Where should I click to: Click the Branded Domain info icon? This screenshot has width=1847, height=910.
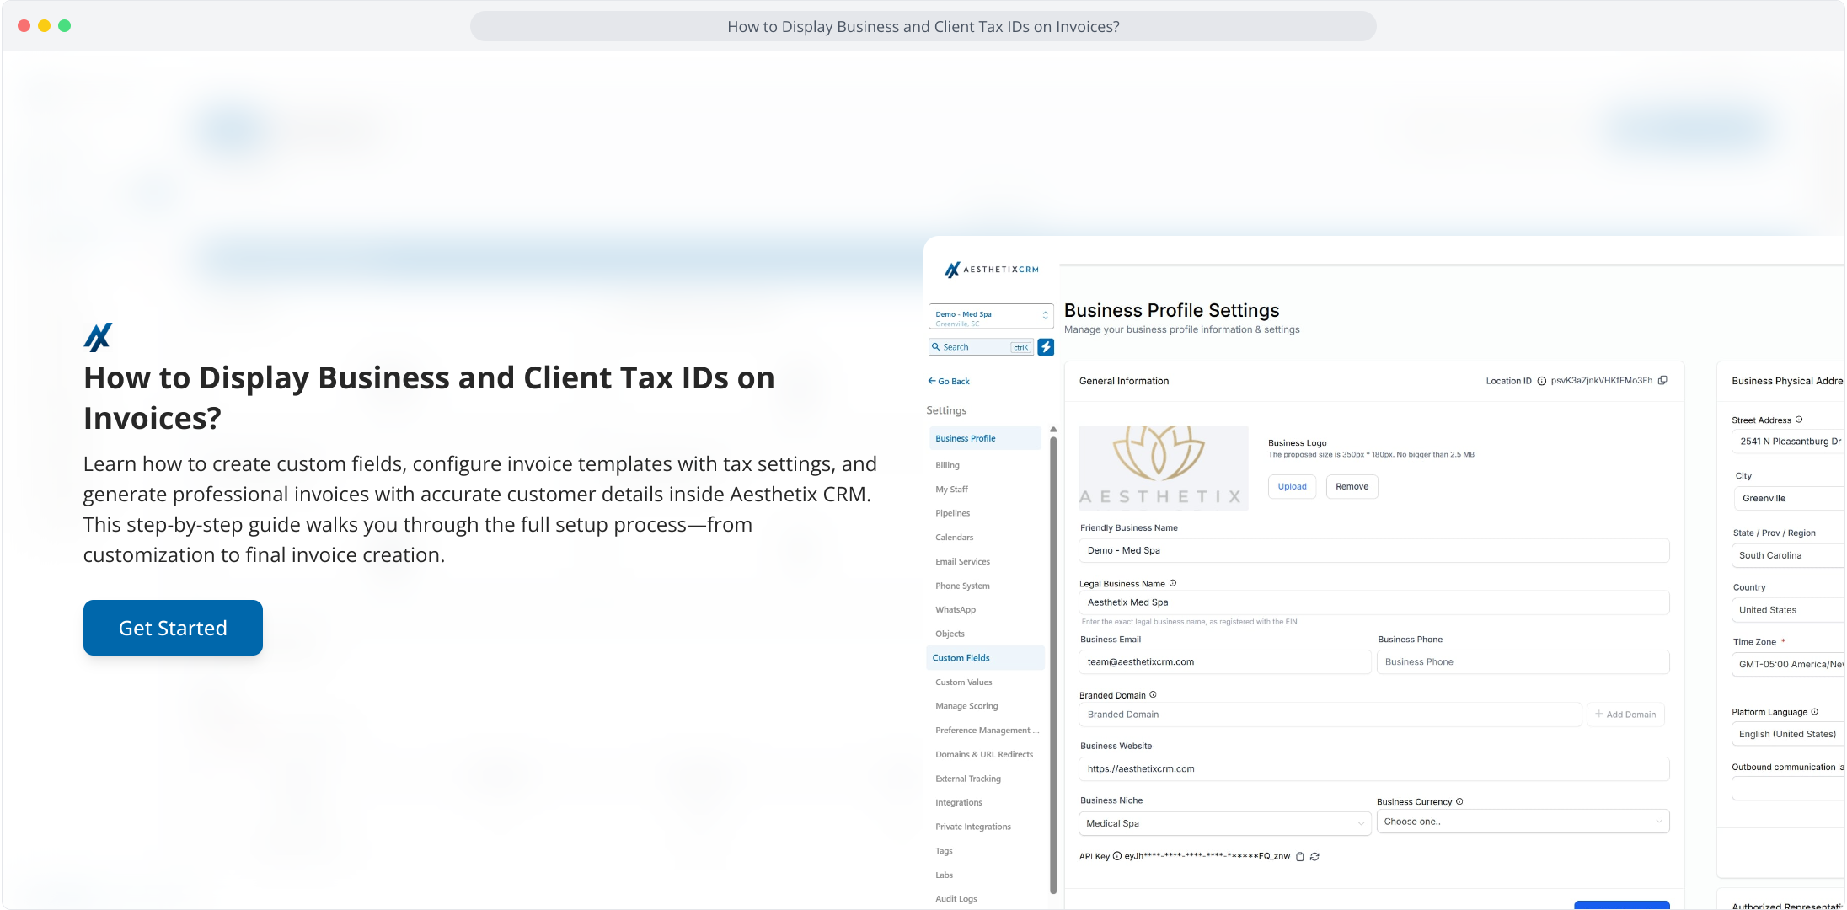[1153, 695]
